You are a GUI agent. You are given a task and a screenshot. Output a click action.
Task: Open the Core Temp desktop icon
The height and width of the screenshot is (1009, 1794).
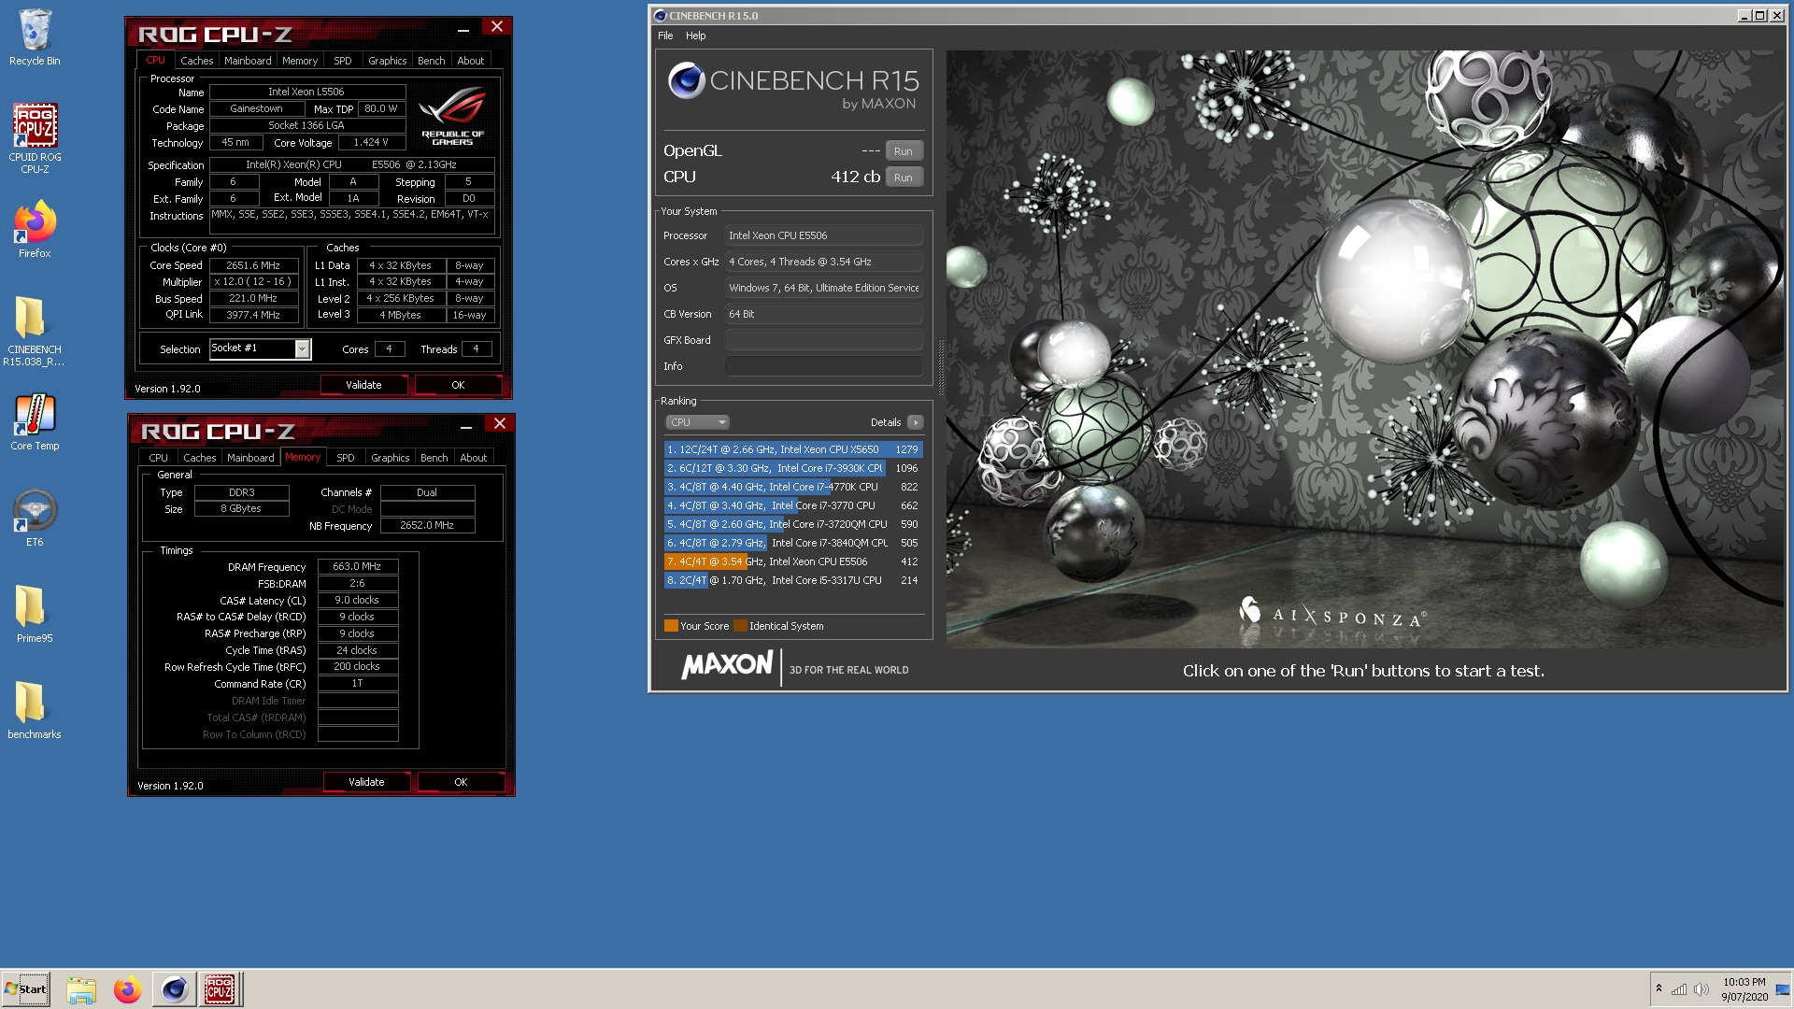[x=35, y=422]
